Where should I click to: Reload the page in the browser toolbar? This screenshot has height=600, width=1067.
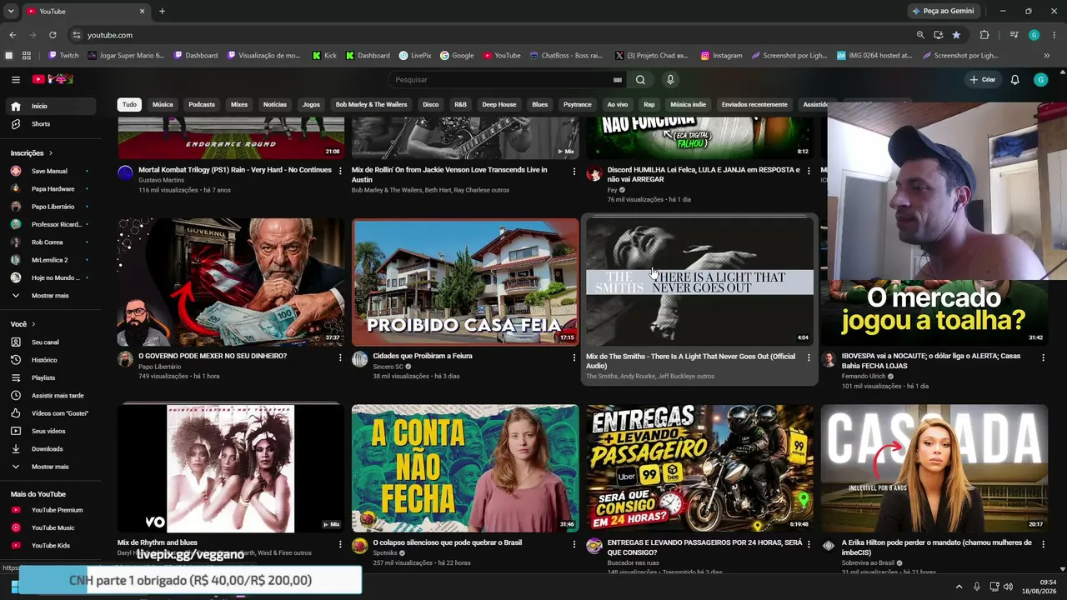click(x=53, y=35)
